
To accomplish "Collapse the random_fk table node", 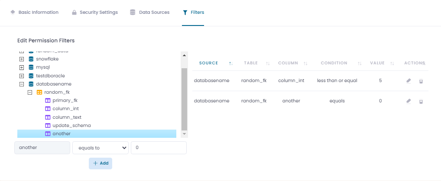I will 30,92.
